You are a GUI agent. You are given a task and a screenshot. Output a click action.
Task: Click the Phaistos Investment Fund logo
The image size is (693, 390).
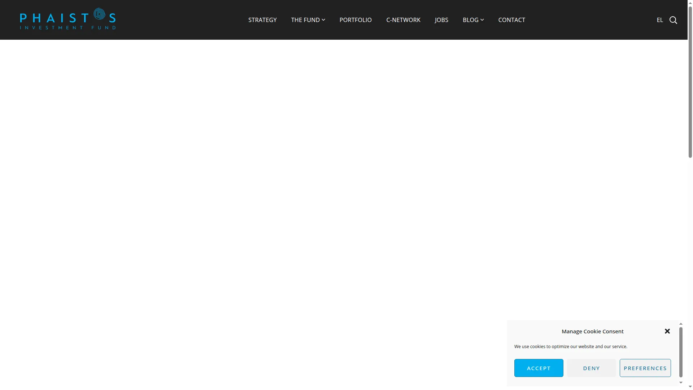(68, 19)
